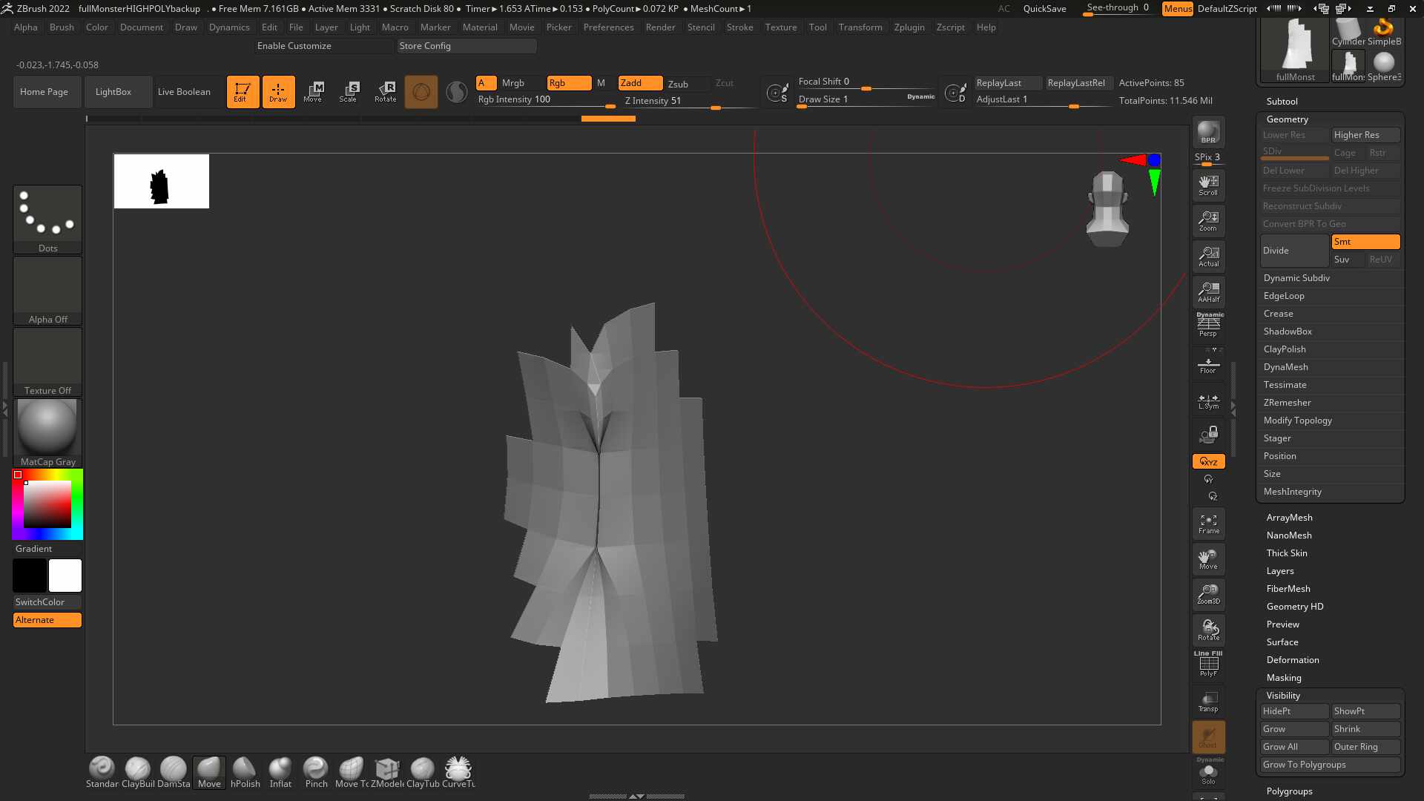Click the Scale gizmo icon
Viewport: 1424px width, 801px height.
(x=349, y=92)
